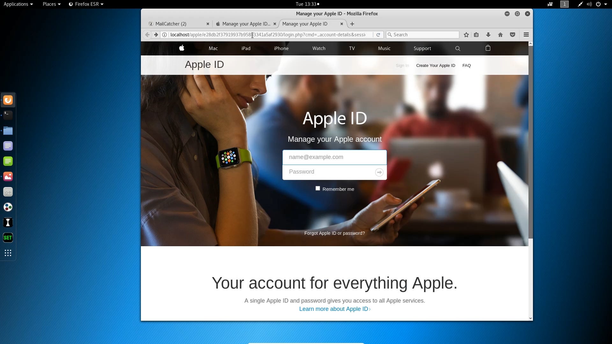612x344 pixels.
Task: Click Learn more about Apple ID link
Action: (335, 309)
